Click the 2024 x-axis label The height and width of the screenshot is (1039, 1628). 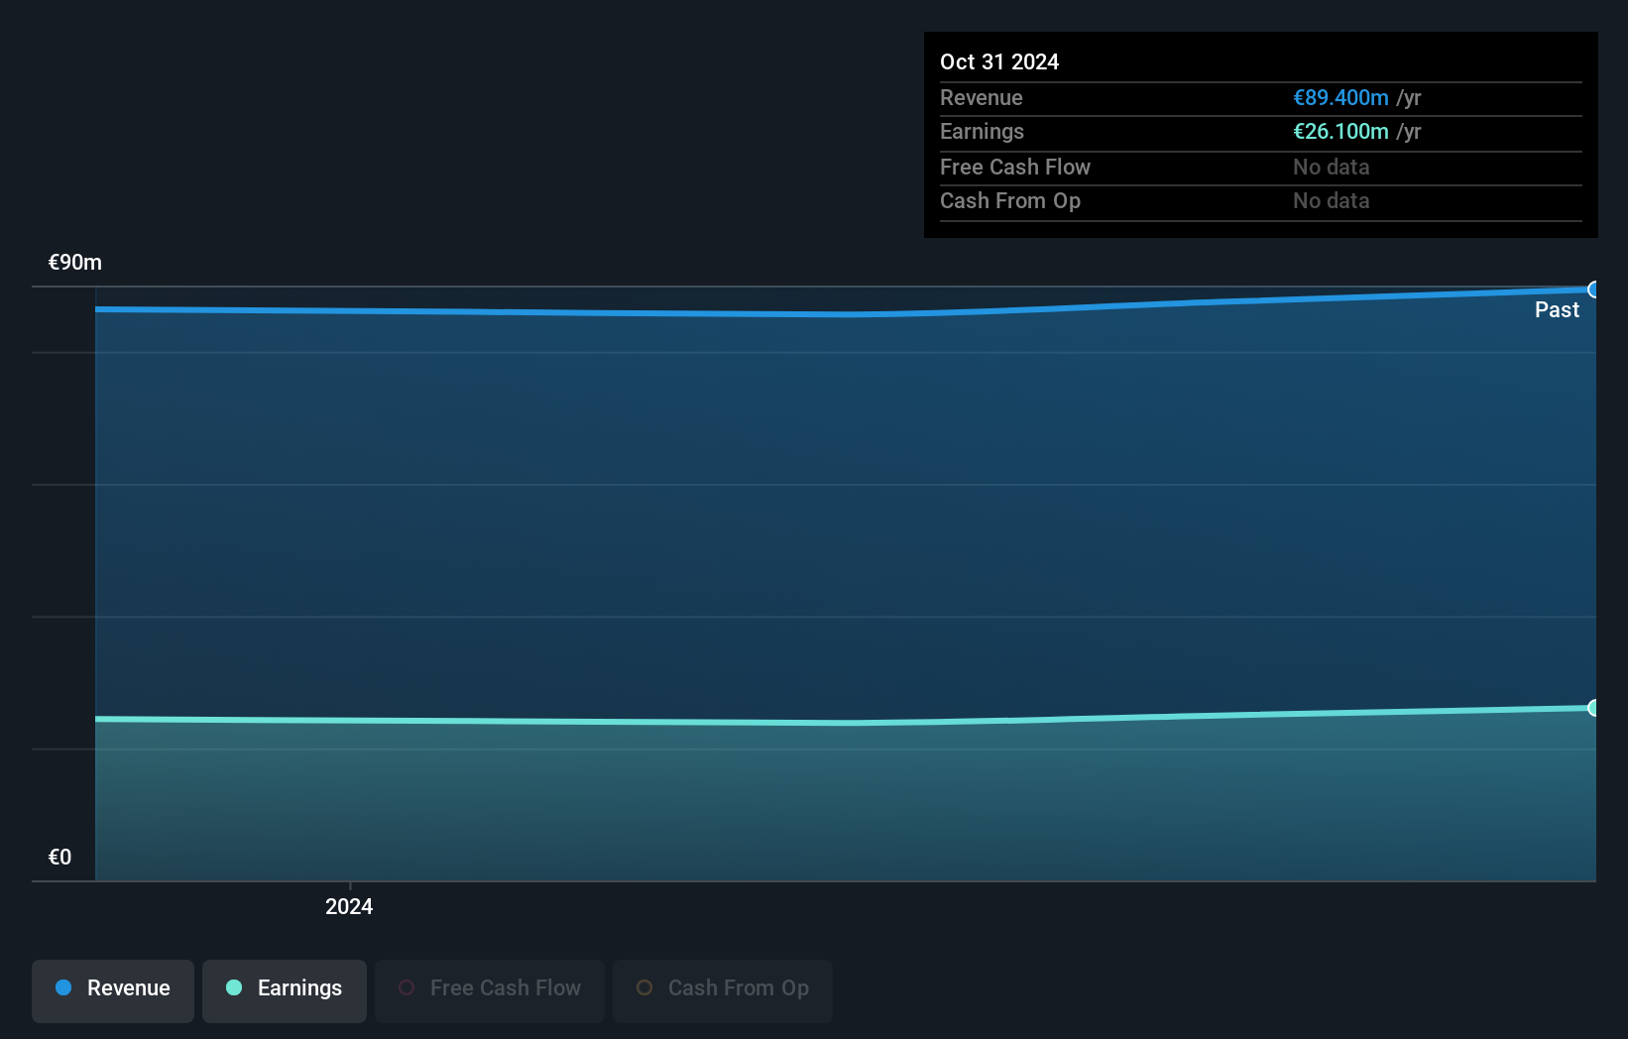[x=349, y=906]
